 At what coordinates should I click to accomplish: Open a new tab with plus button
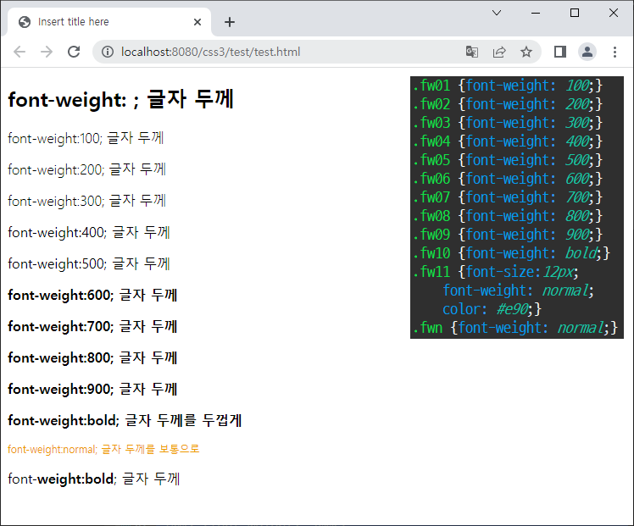(230, 22)
